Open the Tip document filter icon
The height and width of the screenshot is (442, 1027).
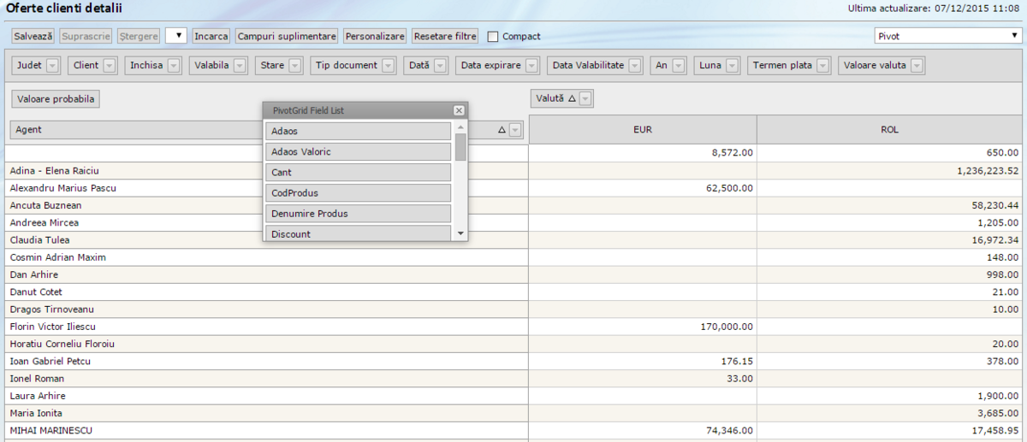click(x=388, y=66)
